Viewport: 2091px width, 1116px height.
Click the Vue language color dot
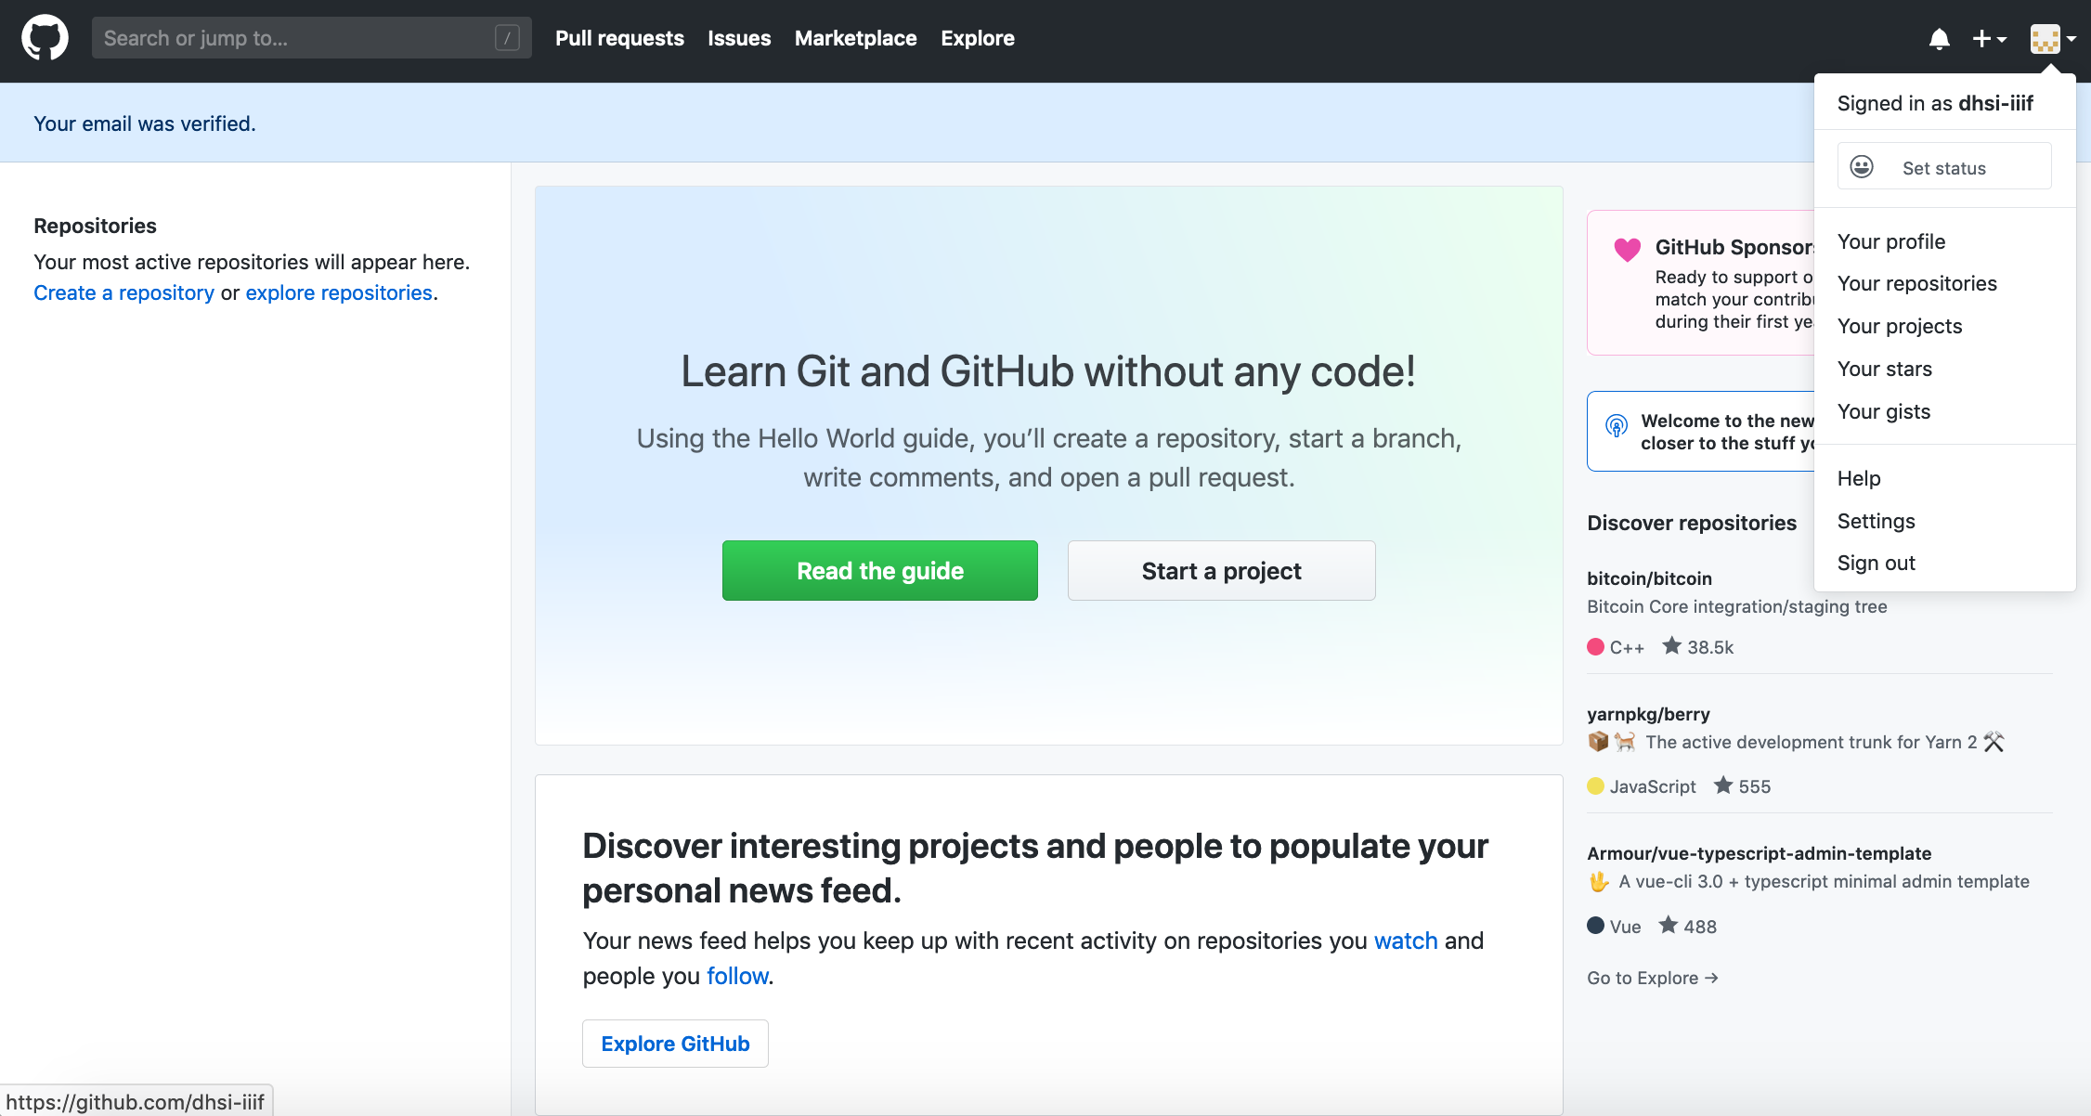point(1595,926)
